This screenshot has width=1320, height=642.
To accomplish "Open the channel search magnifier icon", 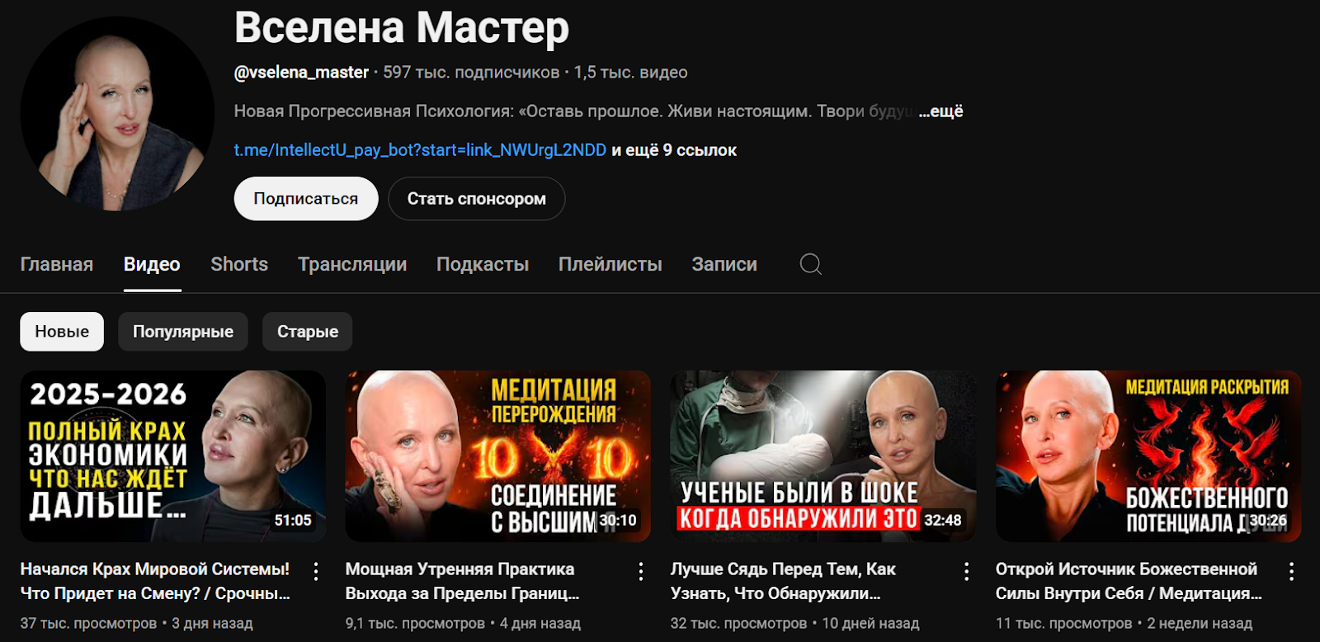I will tap(811, 264).
